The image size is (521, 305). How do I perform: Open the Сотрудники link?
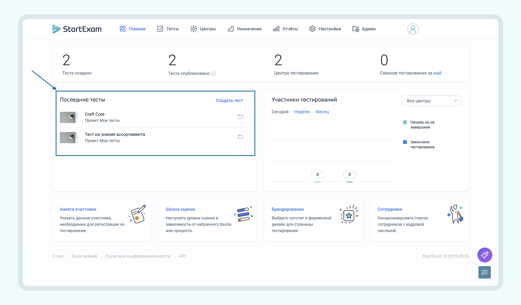[x=390, y=209]
